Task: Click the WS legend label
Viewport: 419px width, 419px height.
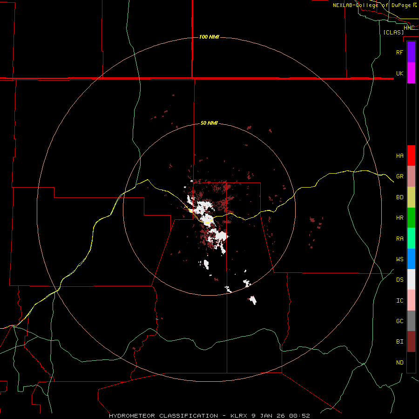Action: (x=399, y=259)
